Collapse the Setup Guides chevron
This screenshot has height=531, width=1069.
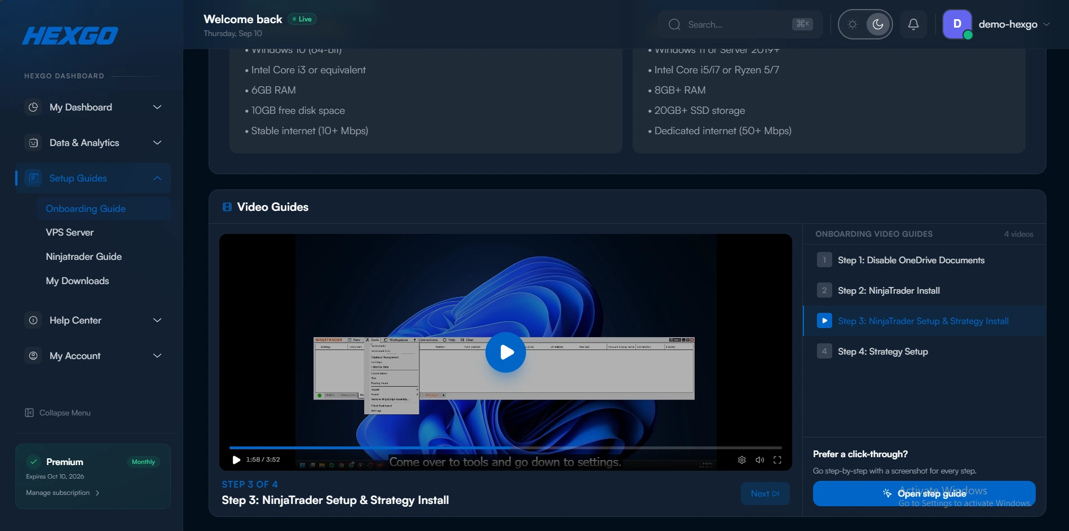[x=157, y=178]
